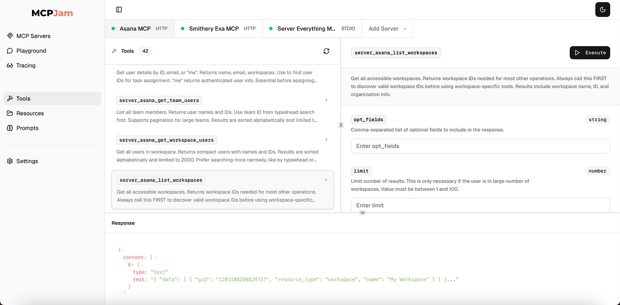Click green status dot on Smithery Exa

click(x=183, y=28)
